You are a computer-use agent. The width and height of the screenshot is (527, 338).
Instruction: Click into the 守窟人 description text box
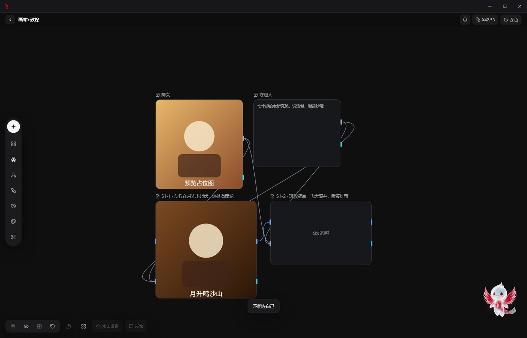[297, 133]
